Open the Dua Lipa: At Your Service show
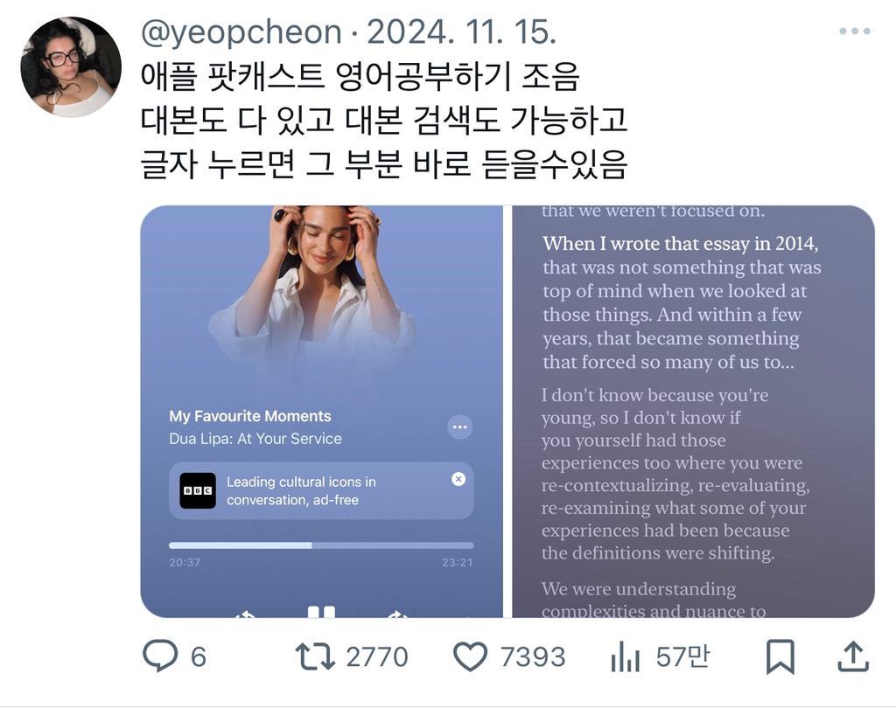The height and width of the screenshot is (708, 896). coord(255,439)
